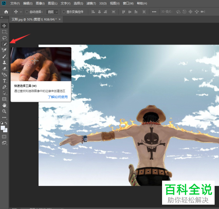
Task: Select the Rectangle shape tool
Action: tap(4, 99)
